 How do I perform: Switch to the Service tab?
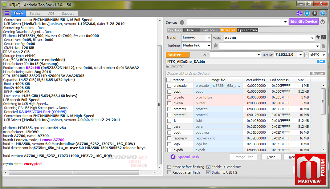[35, 14]
